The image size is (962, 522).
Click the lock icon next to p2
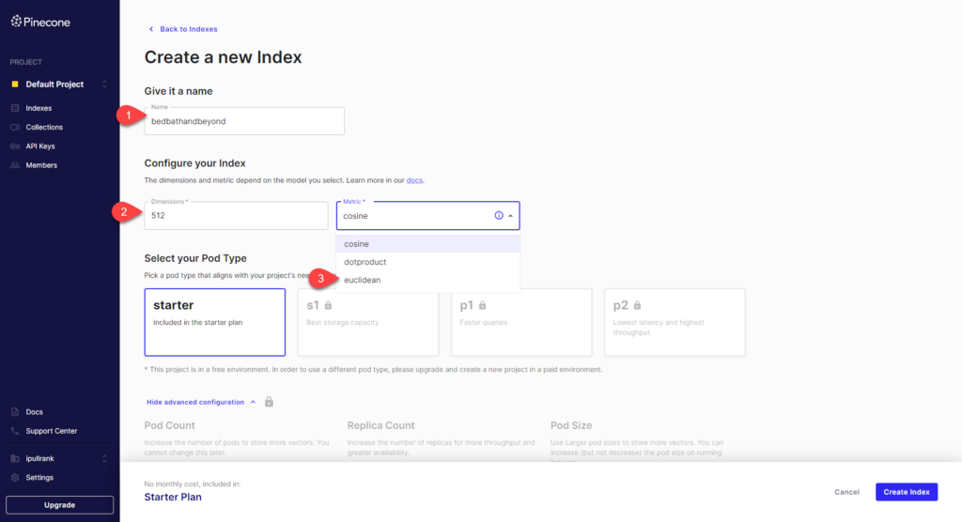point(638,305)
